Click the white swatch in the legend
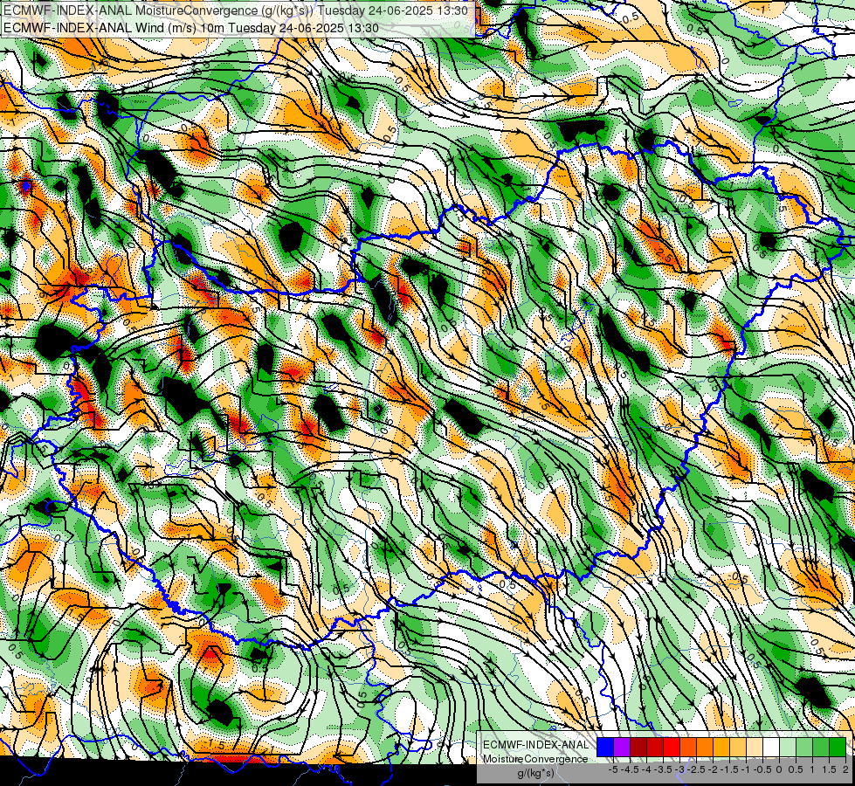Viewport: 855px width, 786px height. click(771, 747)
